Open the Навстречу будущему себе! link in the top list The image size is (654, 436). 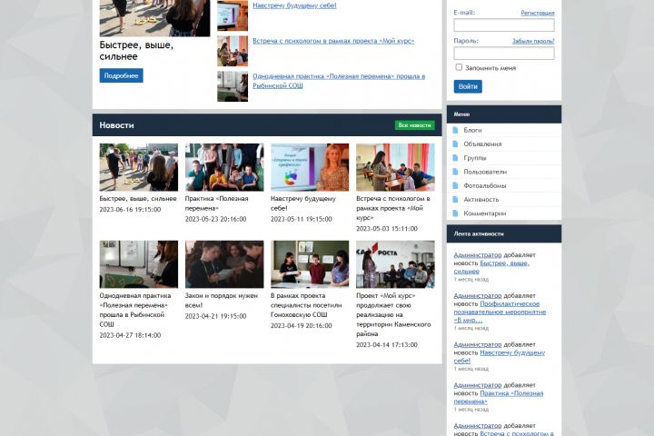294,5
